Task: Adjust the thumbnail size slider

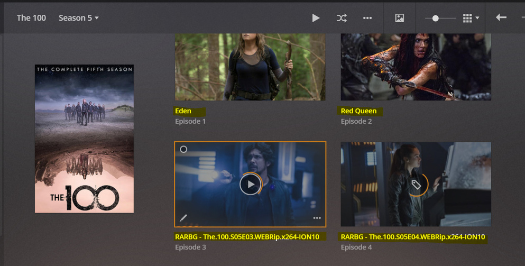Action: tap(440, 18)
